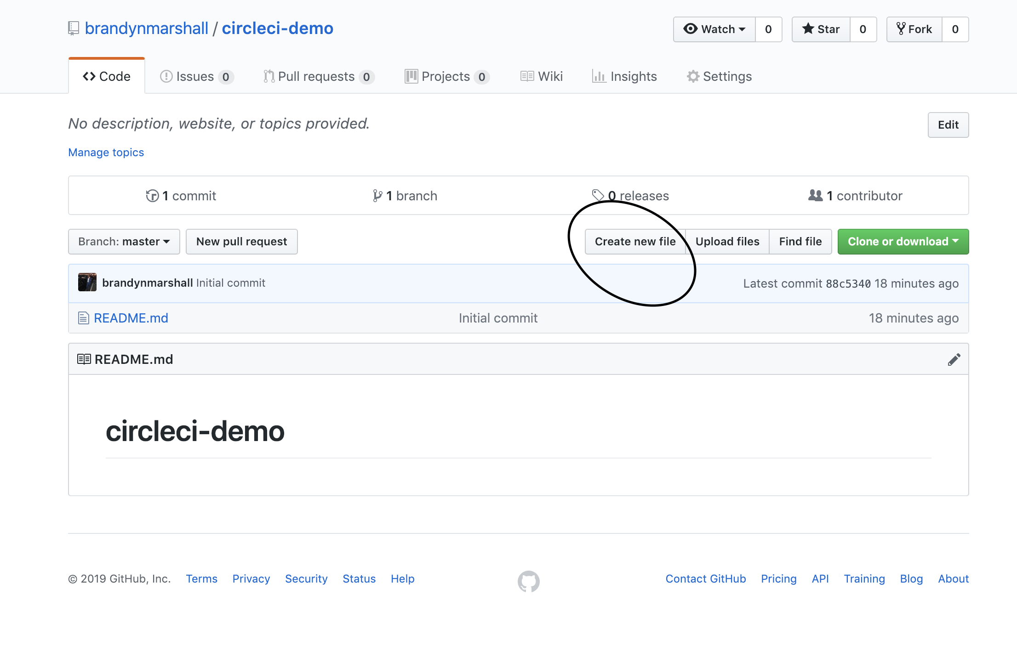The image size is (1017, 657).
Task: Click the About footer link
Action: (954, 579)
